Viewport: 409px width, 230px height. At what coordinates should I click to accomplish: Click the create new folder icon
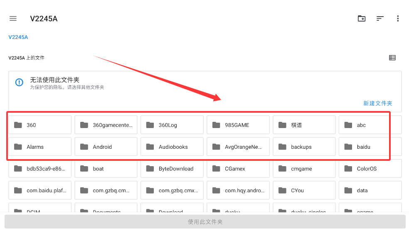click(362, 19)
